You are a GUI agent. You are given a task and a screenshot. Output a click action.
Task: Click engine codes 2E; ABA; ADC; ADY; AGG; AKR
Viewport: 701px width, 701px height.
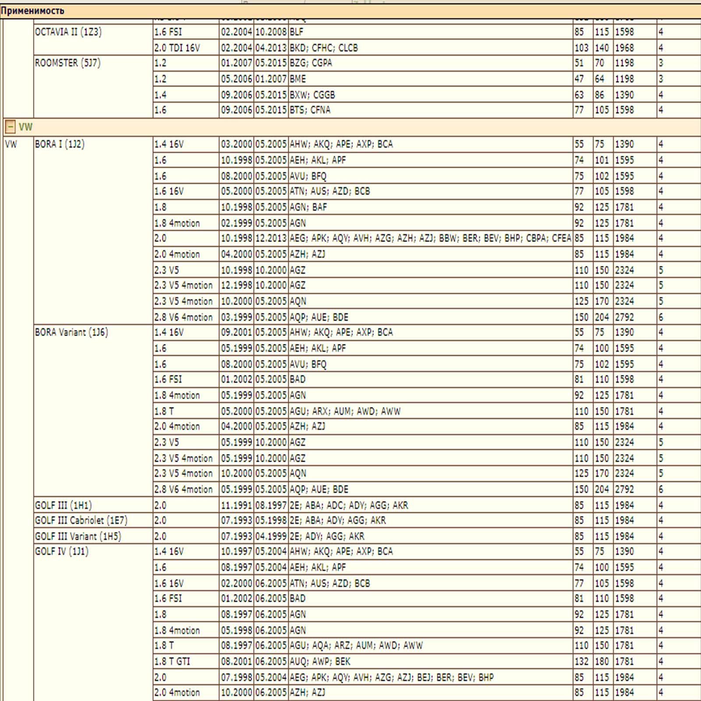(349, 505)
